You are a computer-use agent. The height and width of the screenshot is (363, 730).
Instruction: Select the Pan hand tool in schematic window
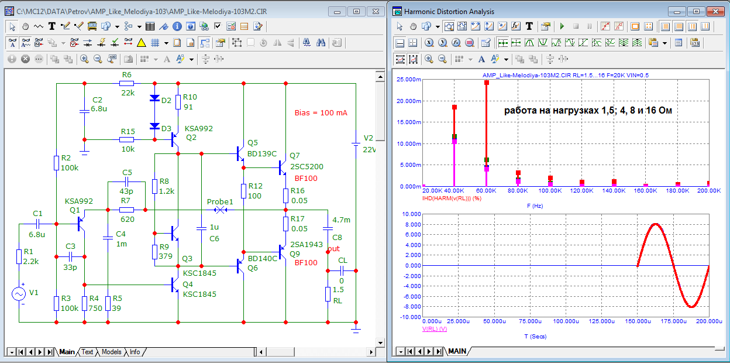click(26, 26)
